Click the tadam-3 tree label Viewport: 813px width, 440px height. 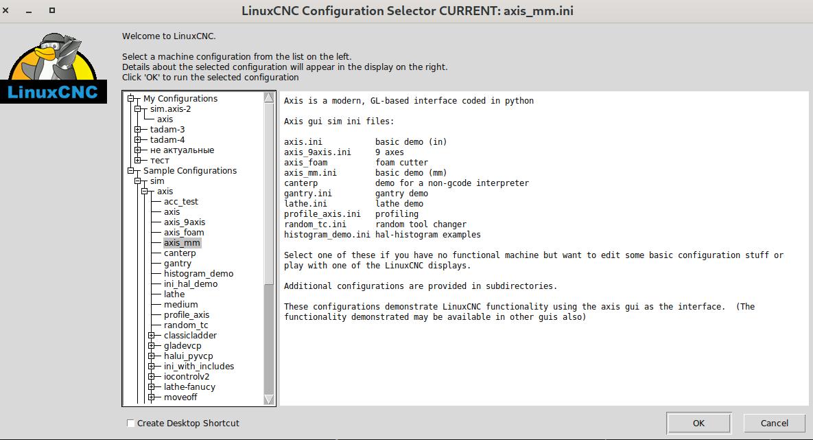pyautogui.click(x=167, y=130)
